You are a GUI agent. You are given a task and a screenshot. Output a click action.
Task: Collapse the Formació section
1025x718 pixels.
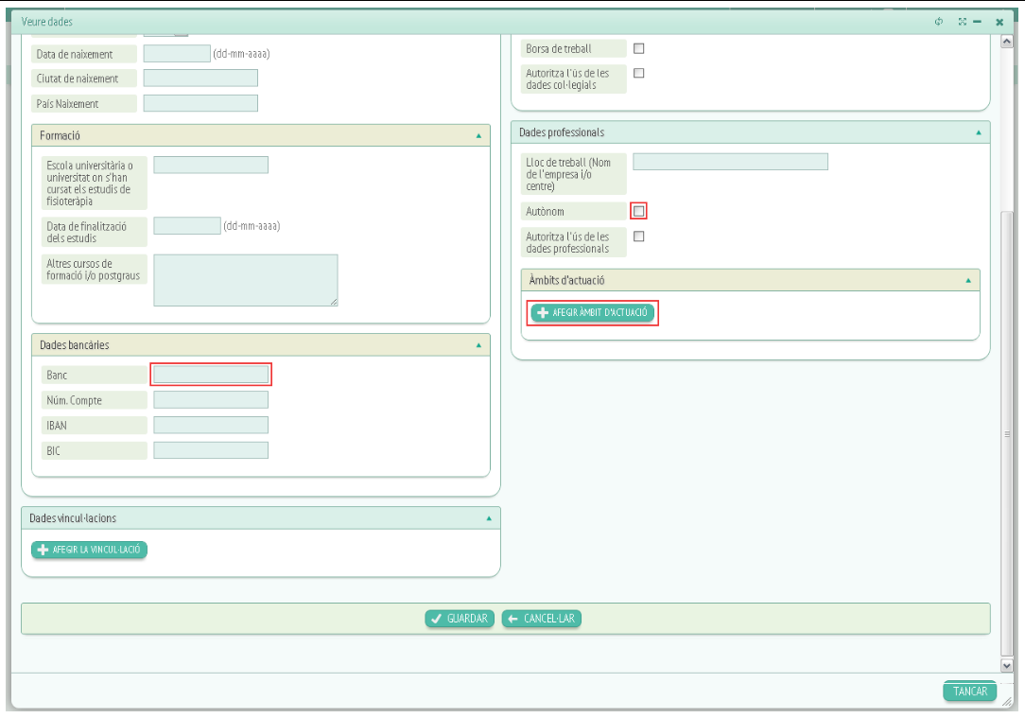click(478, 136)
